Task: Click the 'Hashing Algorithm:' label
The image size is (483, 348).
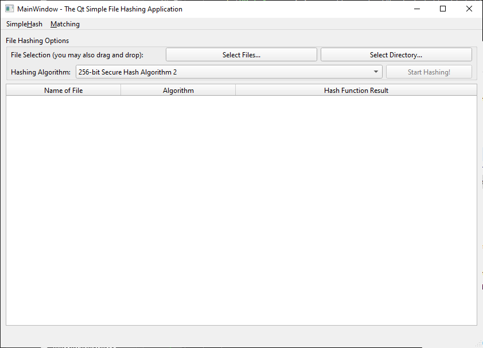Action: 41,72
